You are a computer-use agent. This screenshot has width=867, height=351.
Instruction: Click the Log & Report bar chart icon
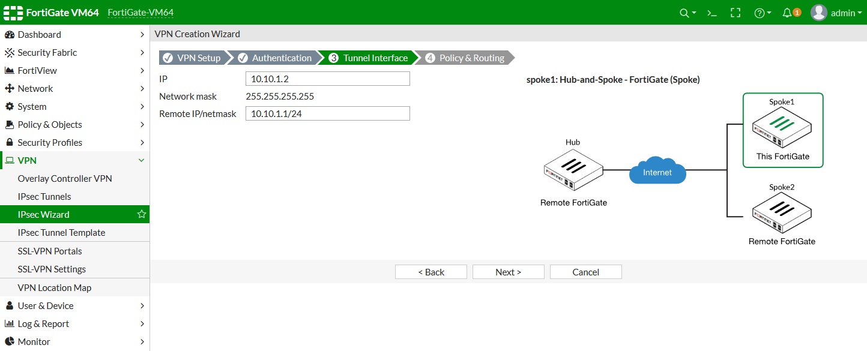coord(9,324)
